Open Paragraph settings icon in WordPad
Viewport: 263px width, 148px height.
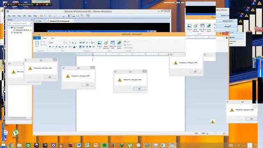tap(94, 46)
